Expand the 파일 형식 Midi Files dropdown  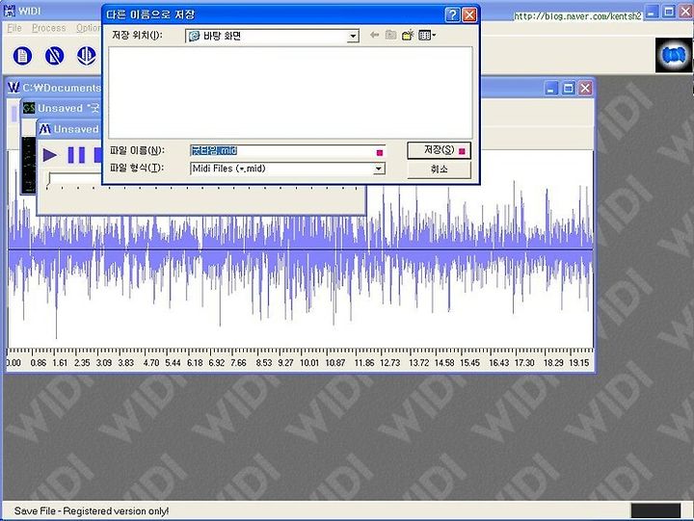pos(379,169)
